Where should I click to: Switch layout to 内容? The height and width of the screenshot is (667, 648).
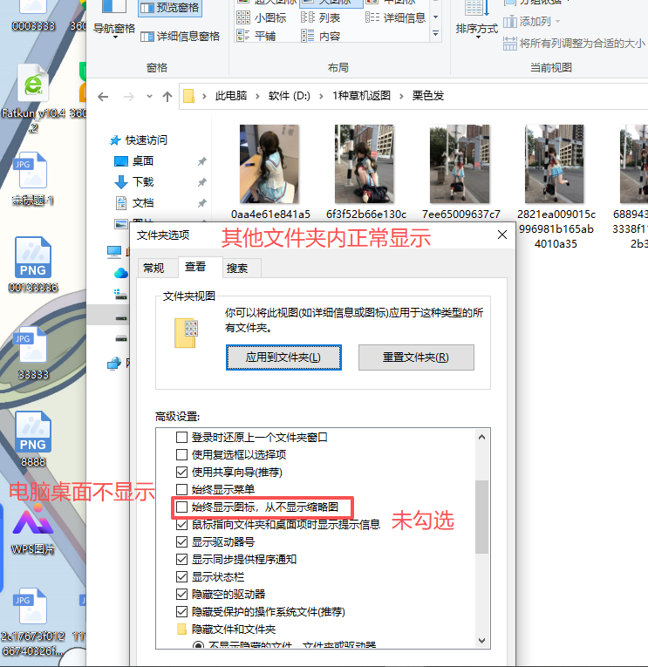pos(321,36)
